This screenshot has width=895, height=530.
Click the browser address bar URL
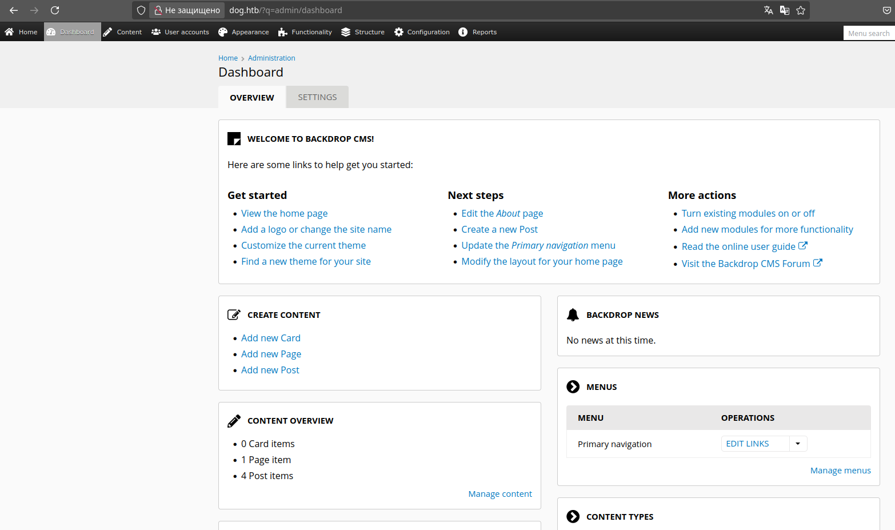pyautogui.click(x=286, y=10)
